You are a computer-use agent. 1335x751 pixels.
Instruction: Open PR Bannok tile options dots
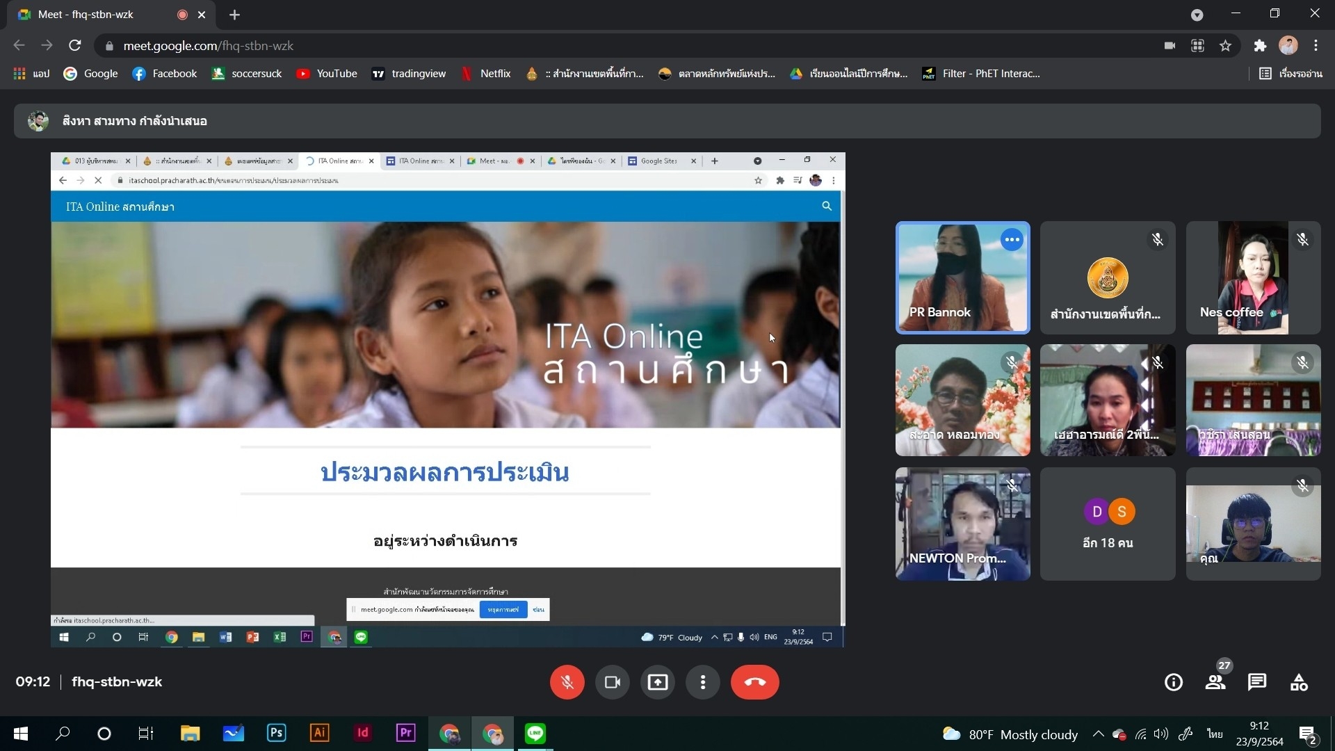(1012, 240)
